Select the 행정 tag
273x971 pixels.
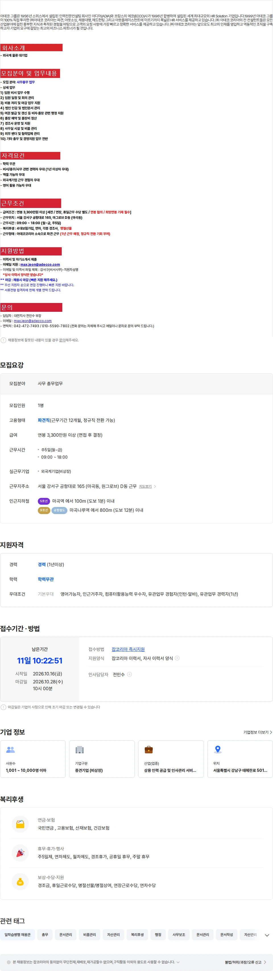[x=158, y=934]
